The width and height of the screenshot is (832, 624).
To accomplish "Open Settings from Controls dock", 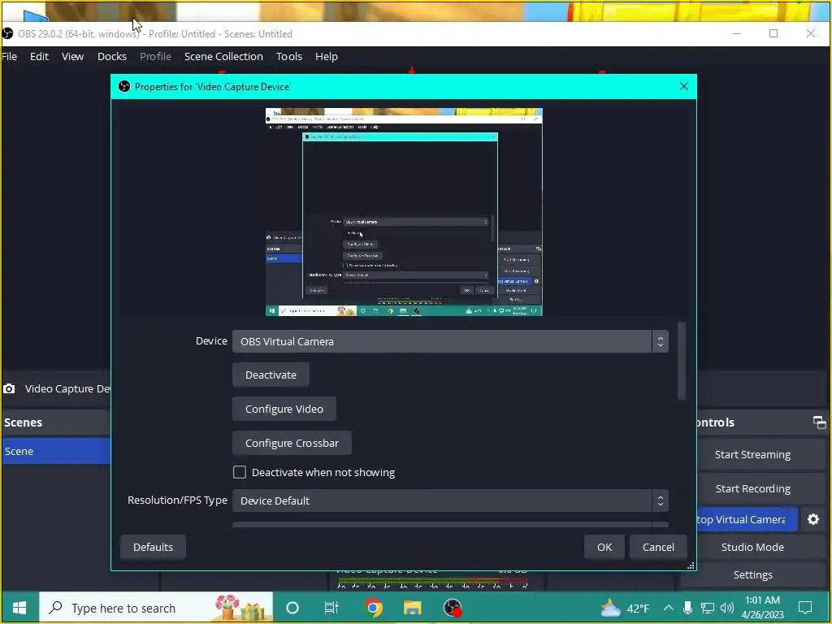I will [752, 574].
